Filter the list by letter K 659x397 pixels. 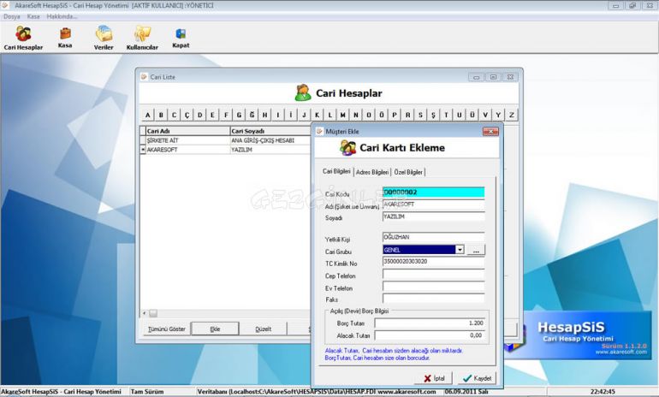pos(317,115)
